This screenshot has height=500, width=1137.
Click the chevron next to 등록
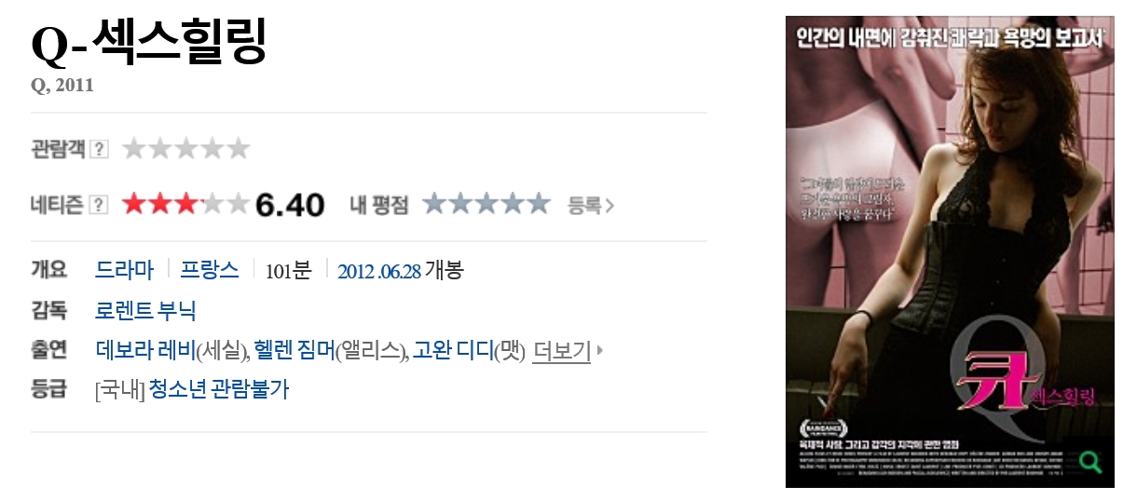click(x=610, y=205)
